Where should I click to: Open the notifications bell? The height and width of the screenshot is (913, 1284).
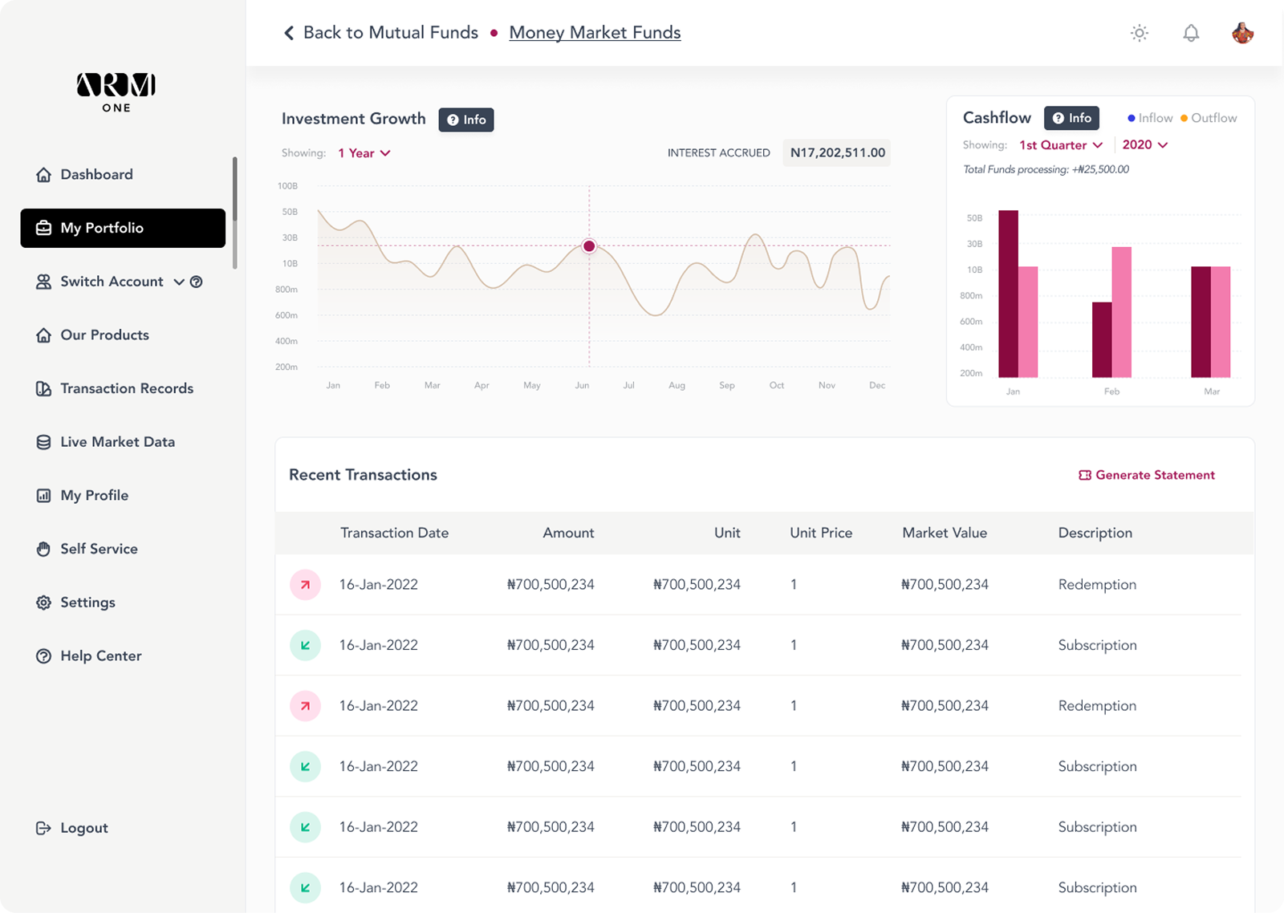tap(1191, 33)
